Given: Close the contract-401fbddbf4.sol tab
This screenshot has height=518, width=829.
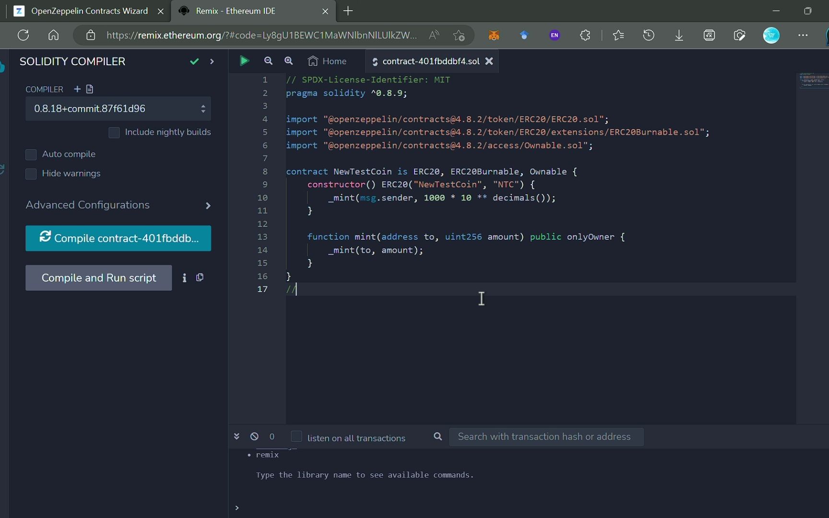Looking at the screenshot, I should [489, 61].
